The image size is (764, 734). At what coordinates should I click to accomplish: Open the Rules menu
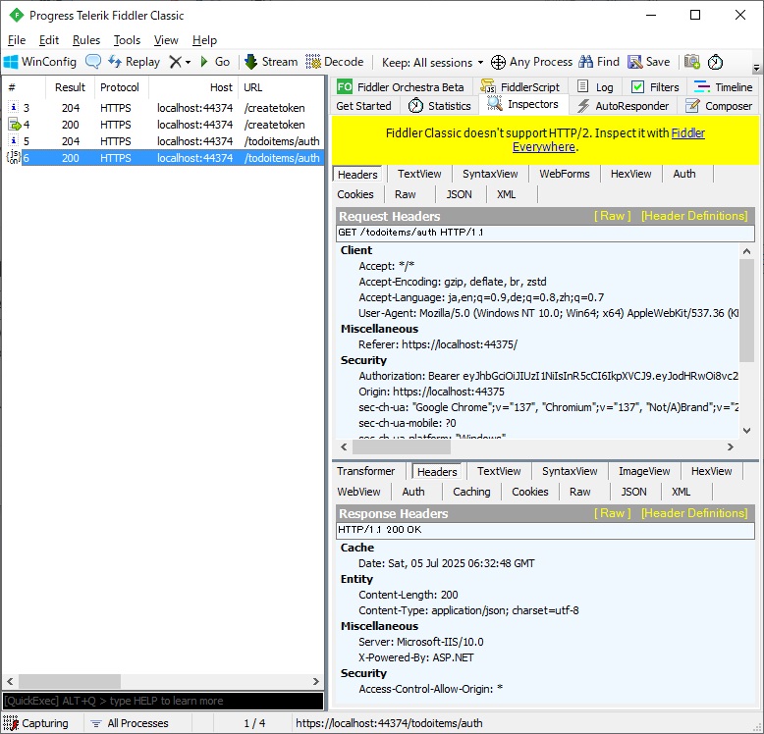pyautogui.click(x=86, y=40)
